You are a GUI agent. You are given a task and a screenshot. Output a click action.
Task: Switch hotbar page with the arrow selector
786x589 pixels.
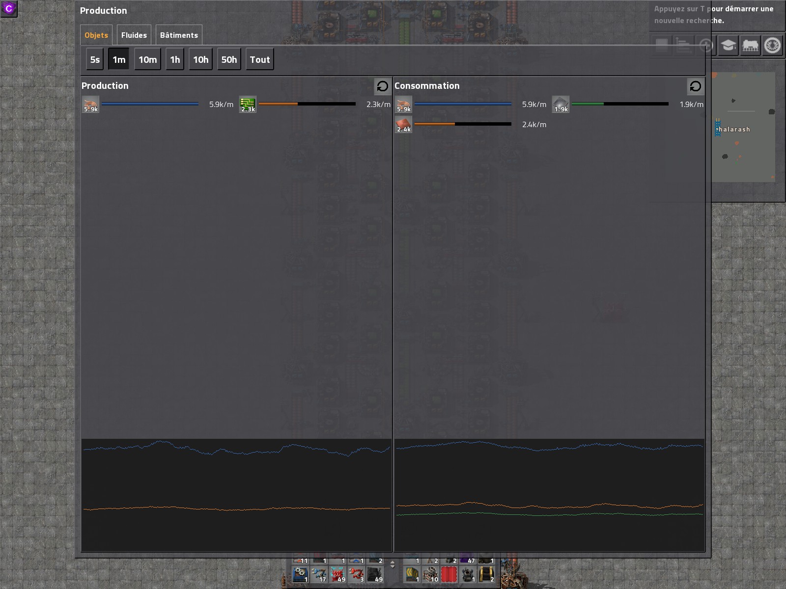click(x=393, y=564)
